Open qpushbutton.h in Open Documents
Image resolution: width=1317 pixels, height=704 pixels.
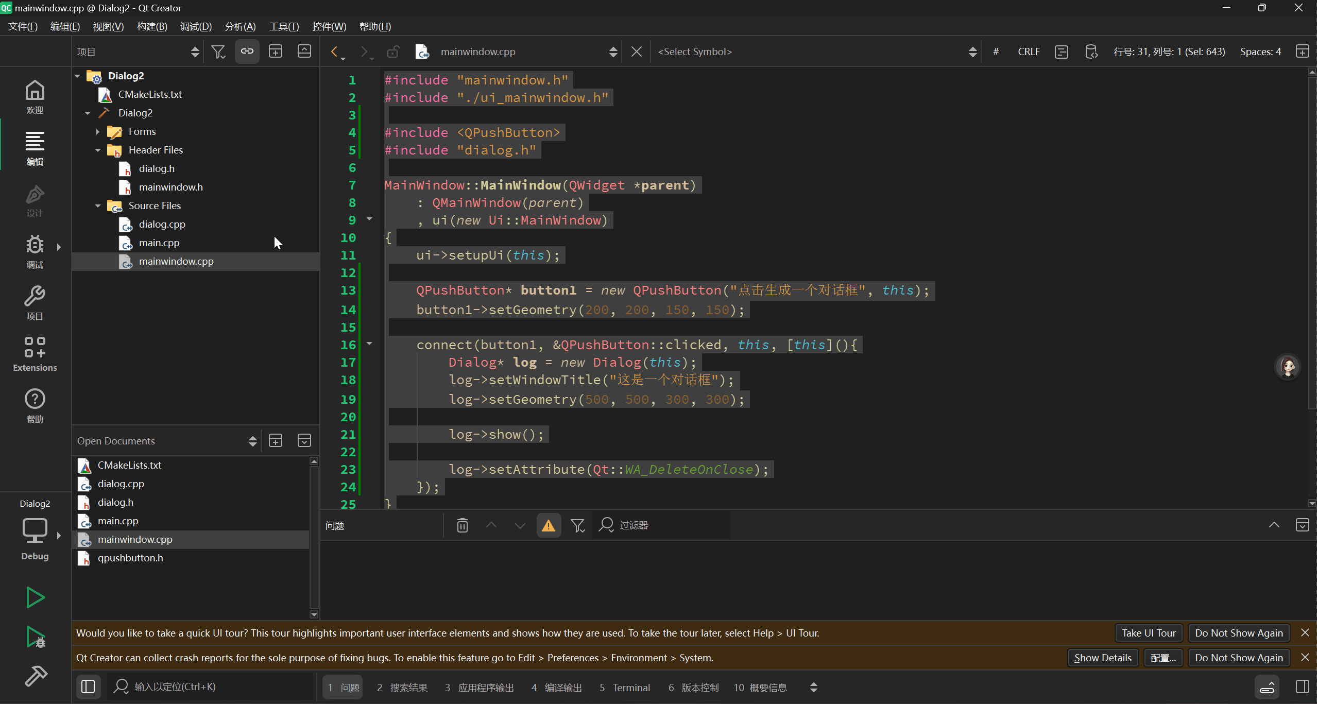pyautogui.click(x=130, y=558)
